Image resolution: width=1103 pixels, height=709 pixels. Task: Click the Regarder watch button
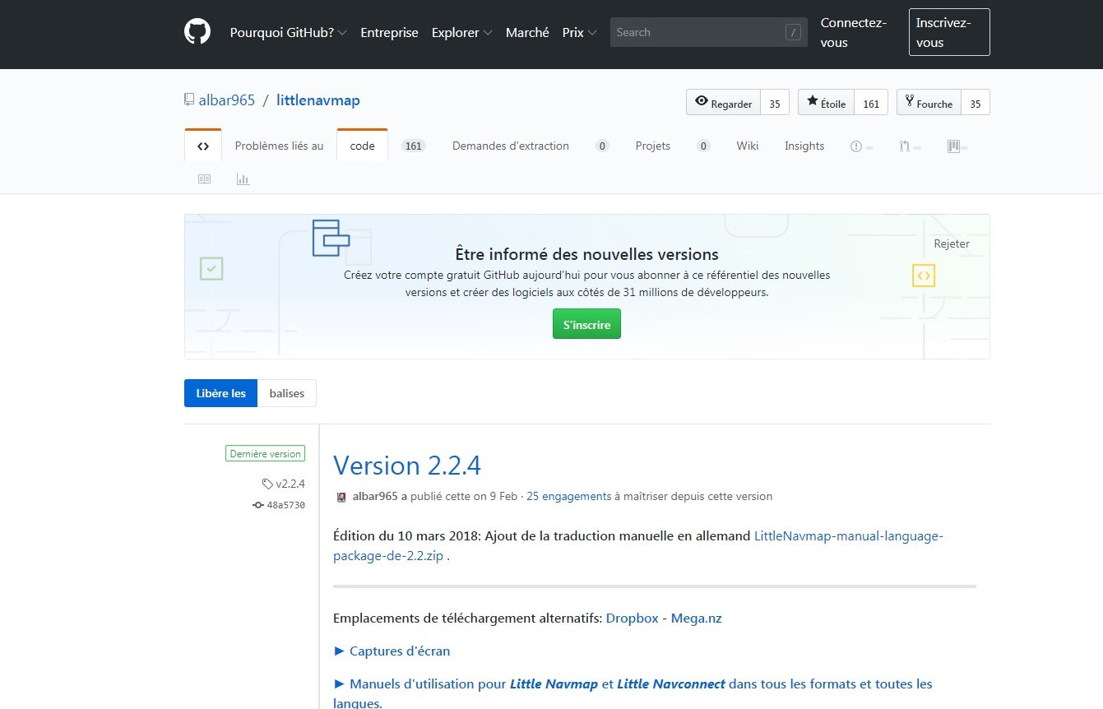(x=724, y=102)
